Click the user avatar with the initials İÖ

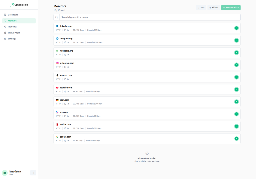[5, 173]
